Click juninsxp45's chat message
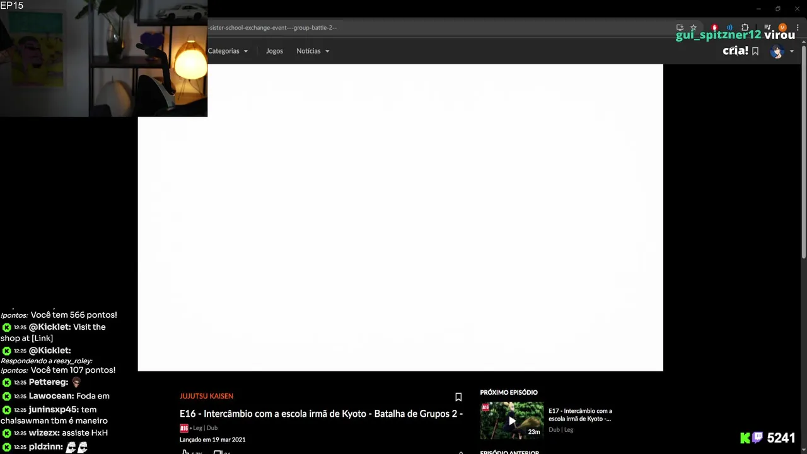Viewport: 807px width, 454px height. [x=54, y=415]
